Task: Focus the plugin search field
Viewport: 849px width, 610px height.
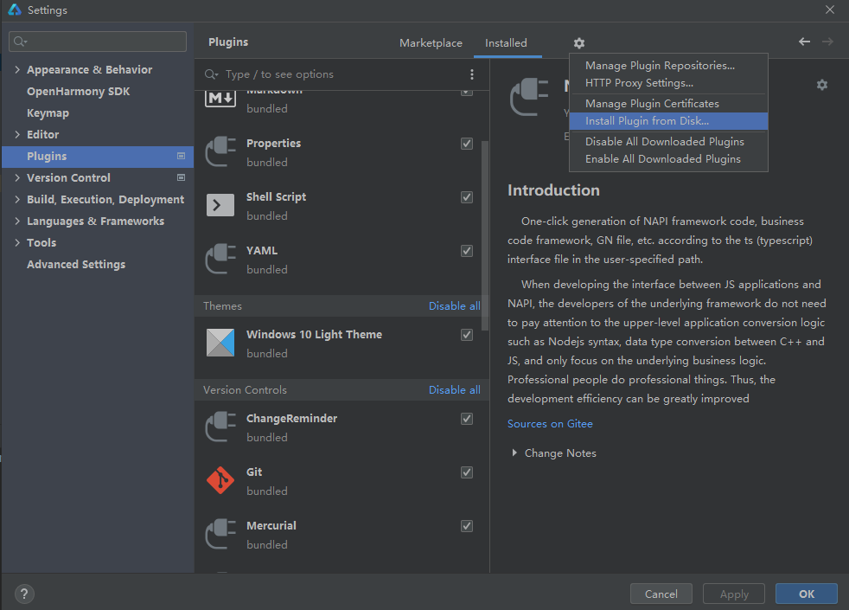Action: [x=333, y=74]
